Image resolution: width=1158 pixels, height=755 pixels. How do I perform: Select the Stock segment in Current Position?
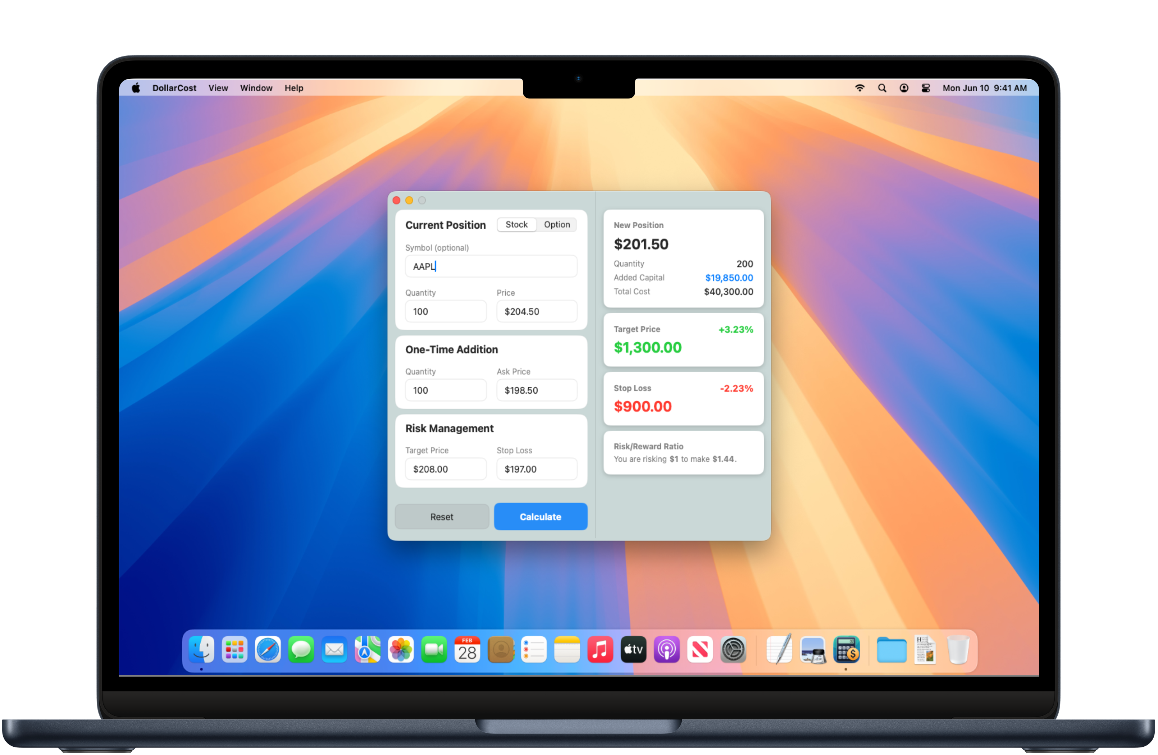[x=516, y=224]
